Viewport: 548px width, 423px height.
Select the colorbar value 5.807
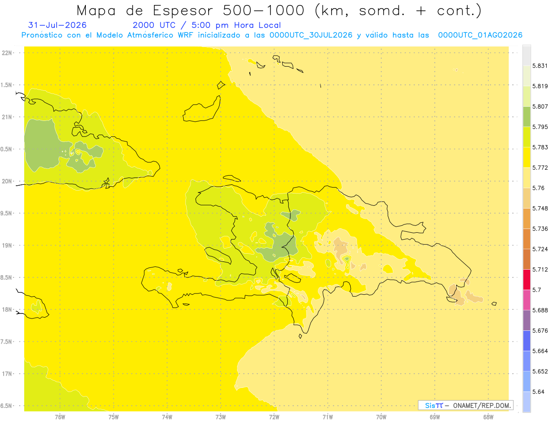540,106
